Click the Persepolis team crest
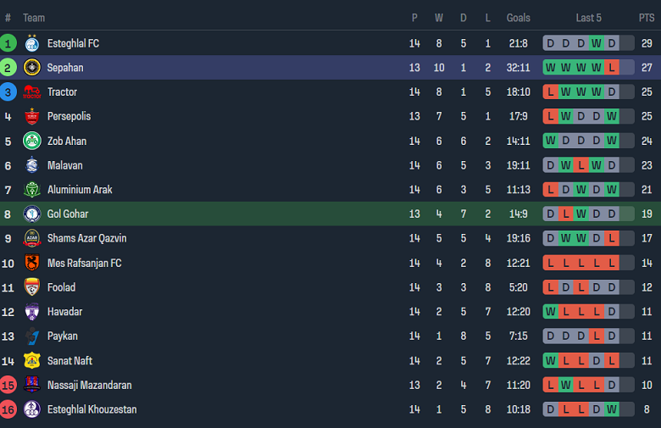Screen dimensions: 661x428 coord(32,117)
